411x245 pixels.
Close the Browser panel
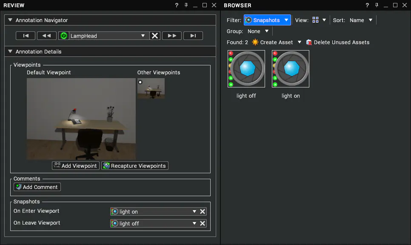click(405, 5)
